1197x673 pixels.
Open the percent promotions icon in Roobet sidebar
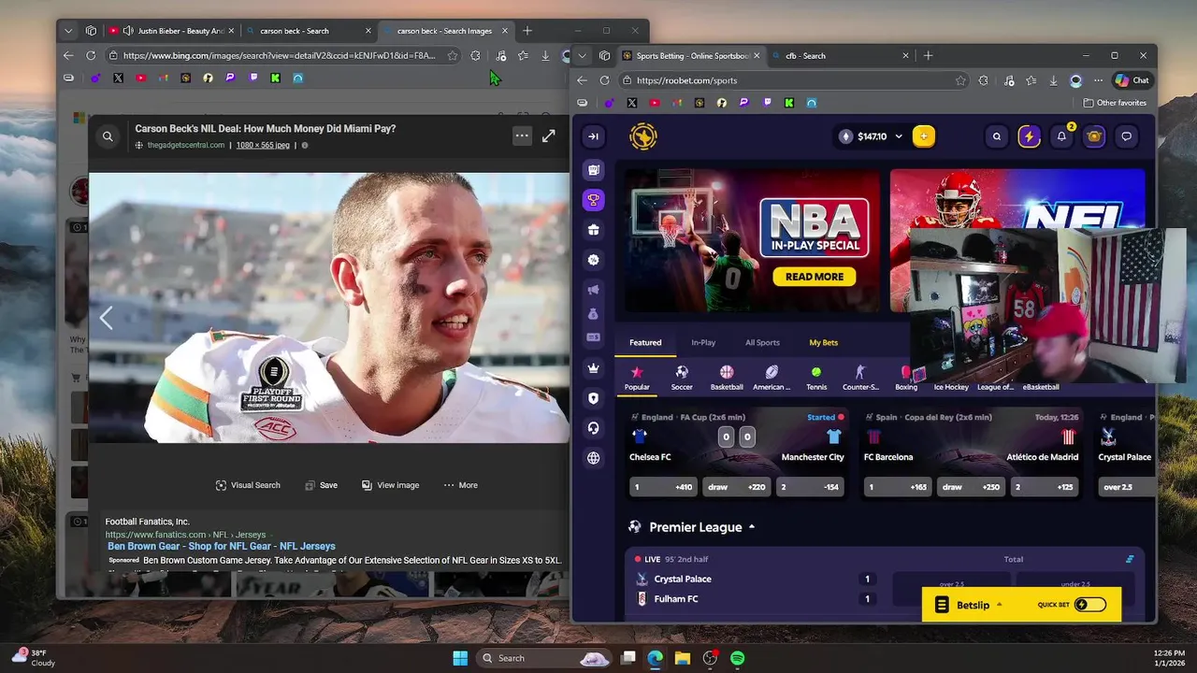(x=593, y=260)
